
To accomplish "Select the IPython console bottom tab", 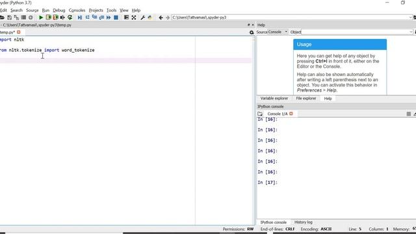I will [x=273, y=222].
